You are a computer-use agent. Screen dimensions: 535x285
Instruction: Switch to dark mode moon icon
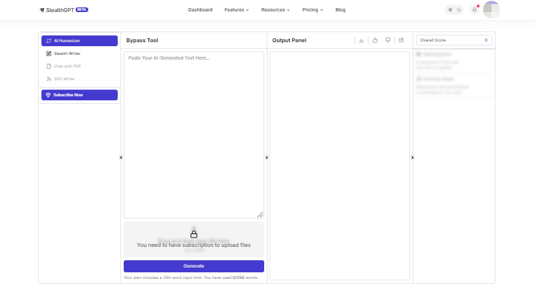(x=459, y=10)
